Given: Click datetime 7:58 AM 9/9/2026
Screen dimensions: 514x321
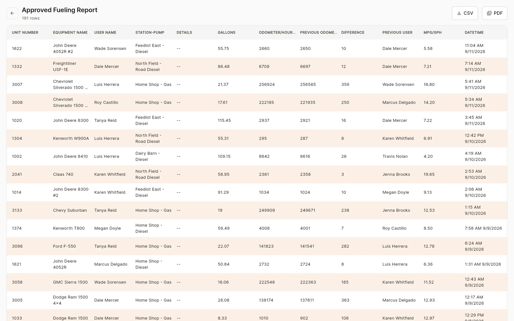Looking at the screenshot, I should [x=483, y=228].
